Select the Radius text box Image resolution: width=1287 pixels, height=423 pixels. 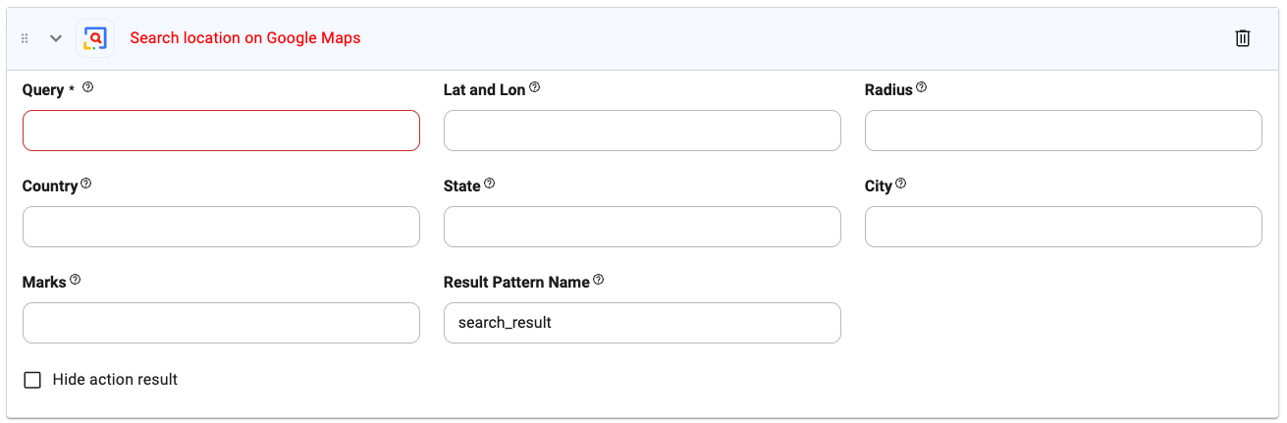tap(1063, 131)
